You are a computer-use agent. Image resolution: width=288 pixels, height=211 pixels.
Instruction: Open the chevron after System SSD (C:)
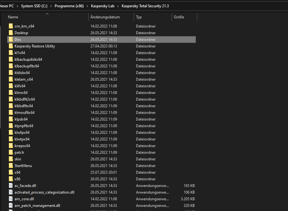51,6
